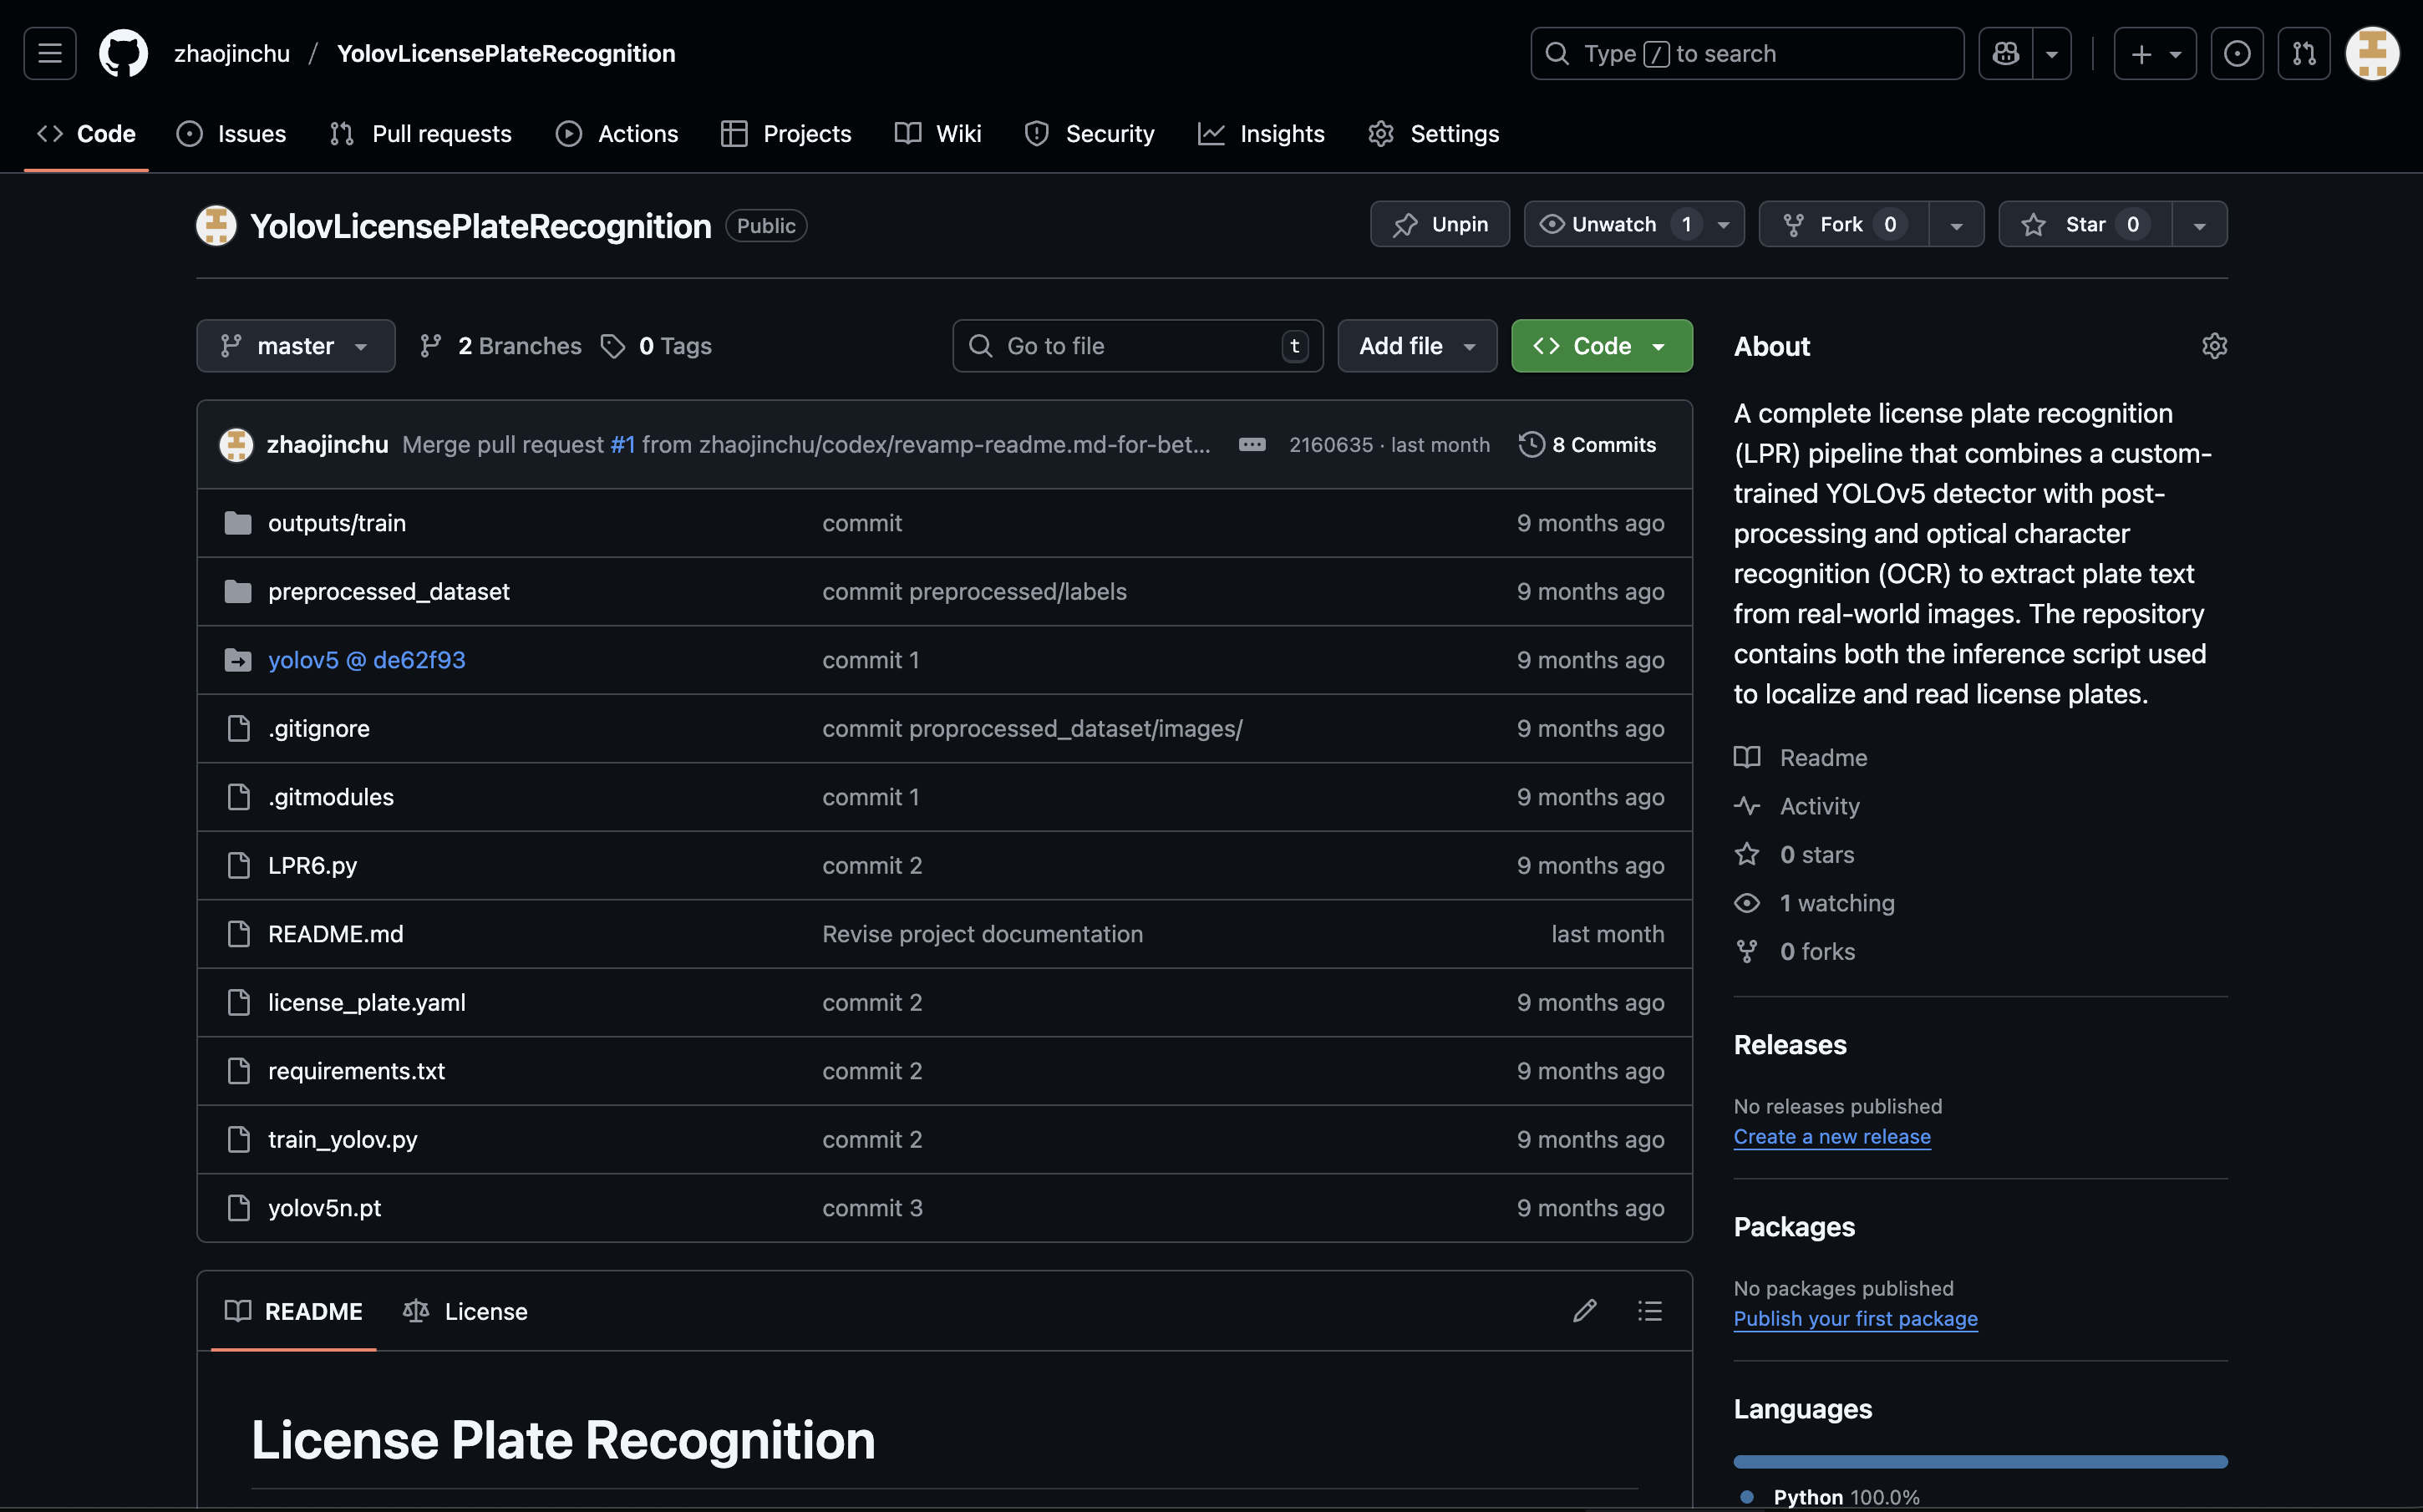Open Copilot chat icon in header
Screen dimensions: 2423x1512
click(2006, 53)
